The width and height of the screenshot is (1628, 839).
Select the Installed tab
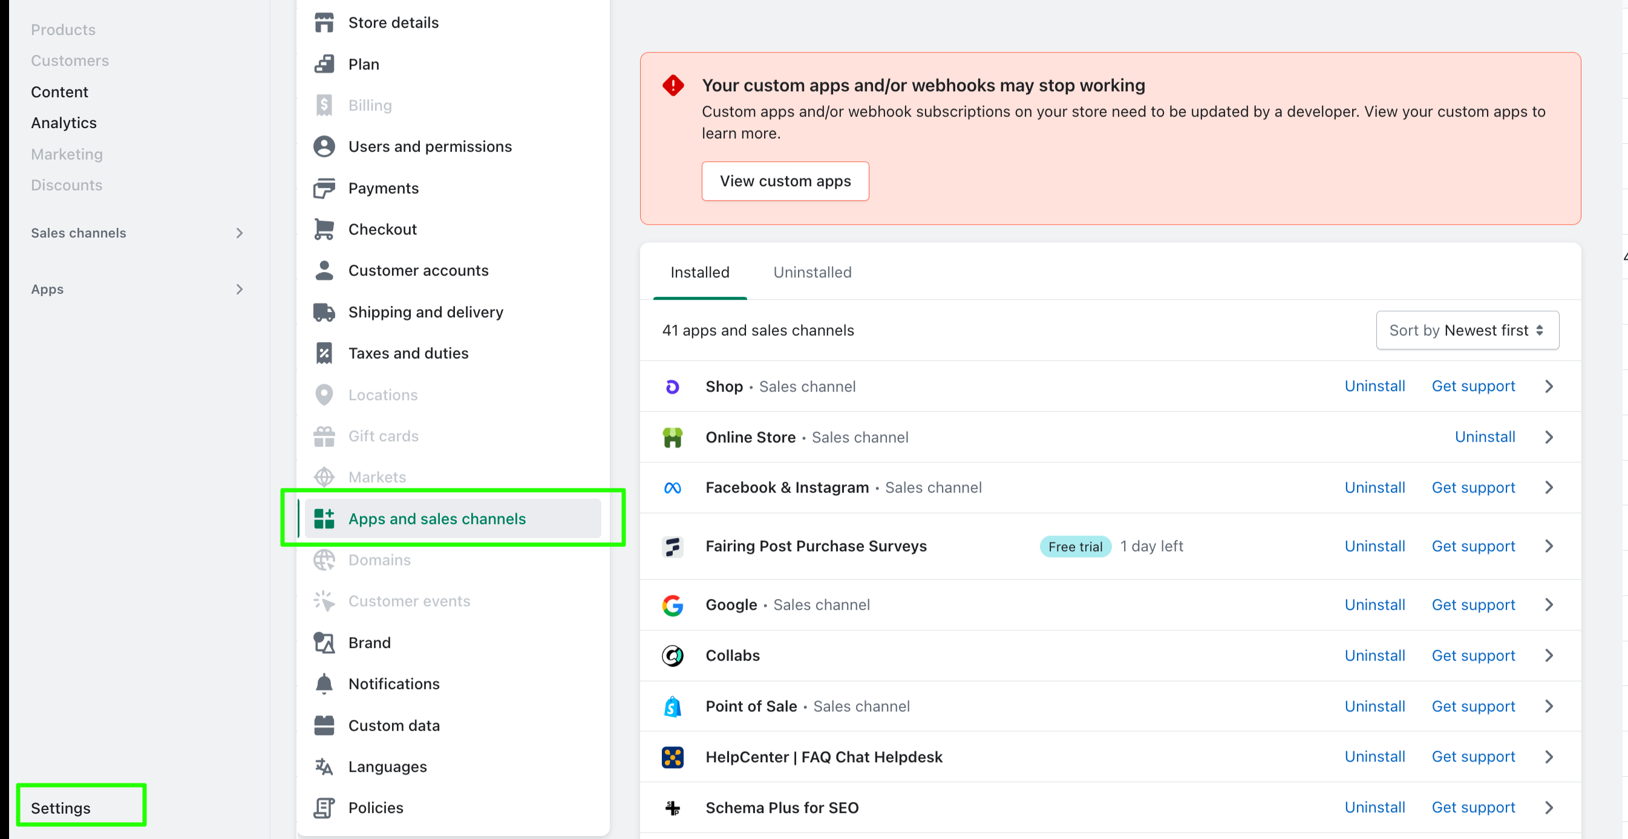coord(699,272)
